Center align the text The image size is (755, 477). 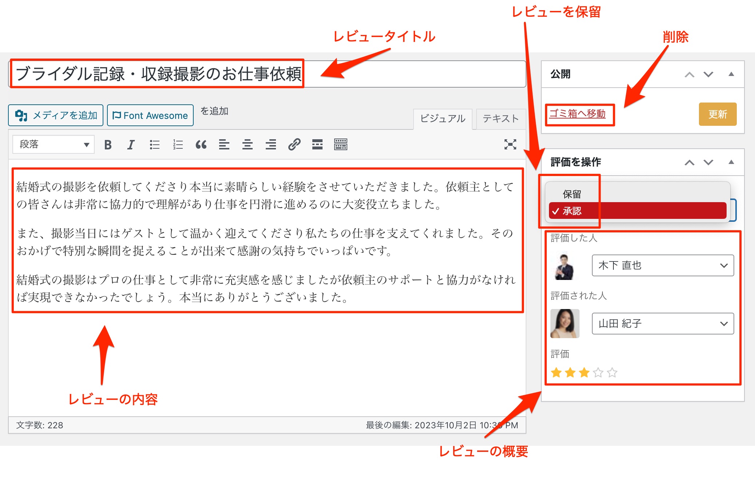click(248, 145)
